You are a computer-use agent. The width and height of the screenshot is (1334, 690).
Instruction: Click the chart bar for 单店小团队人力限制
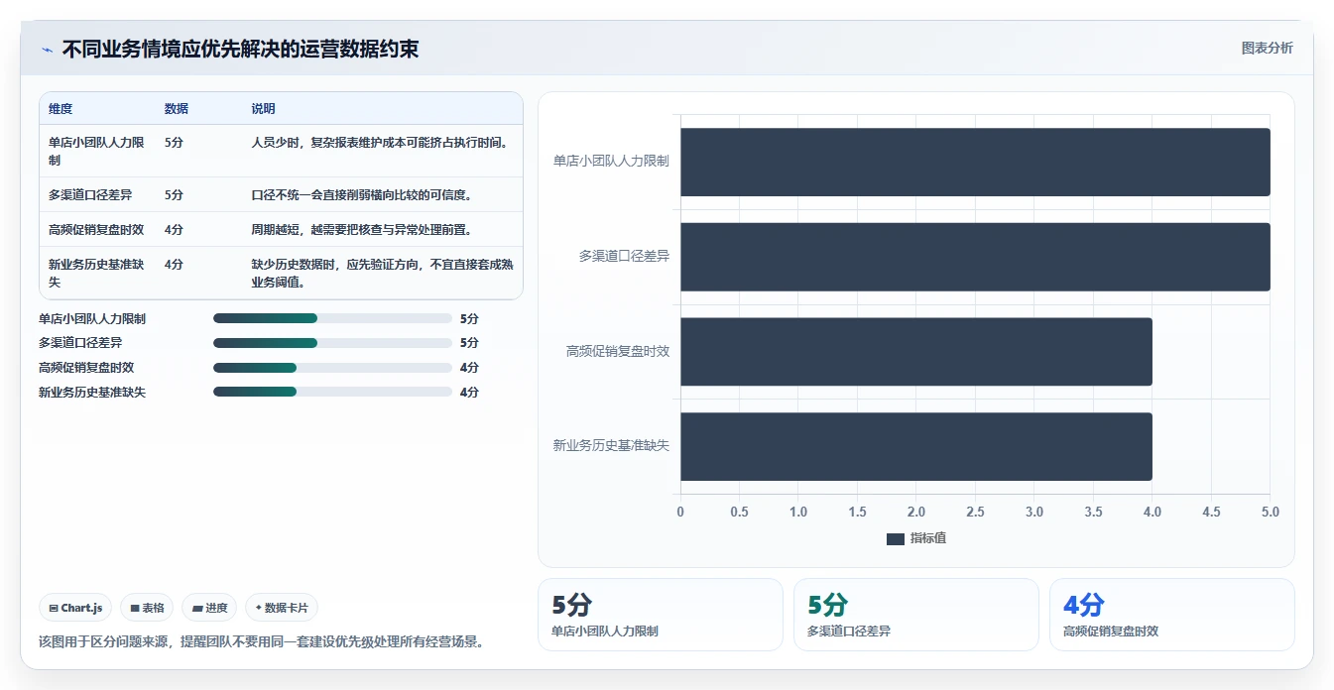tap(975, 162)
